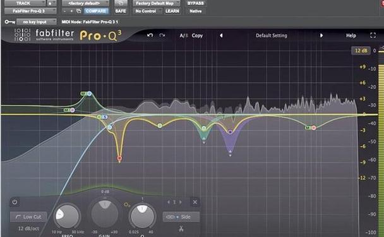Select next band with right arrow

tap(181, 202)
